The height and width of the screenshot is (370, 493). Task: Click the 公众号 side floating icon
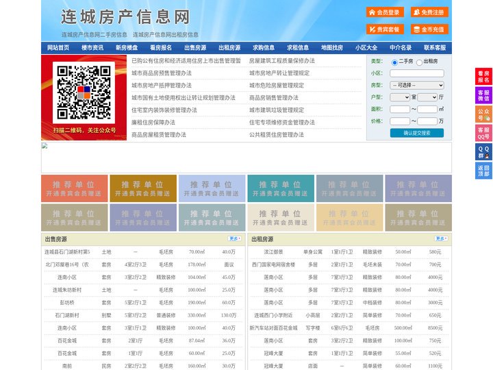click(x=483, y=114)
